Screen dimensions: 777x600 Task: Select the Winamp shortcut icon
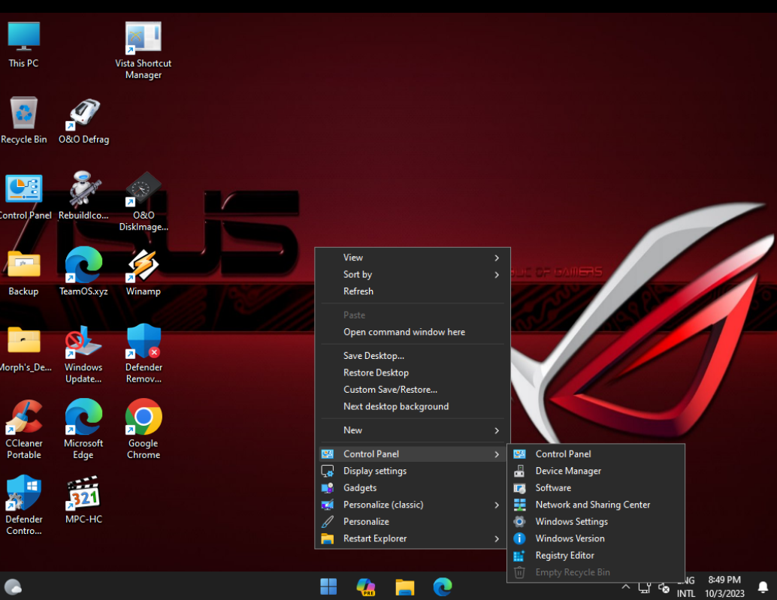[x=144, y=273]
